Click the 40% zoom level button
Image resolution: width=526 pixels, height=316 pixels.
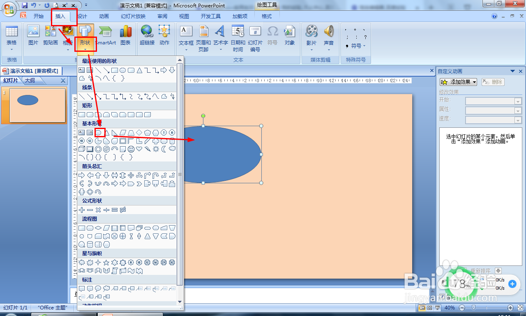450,308
